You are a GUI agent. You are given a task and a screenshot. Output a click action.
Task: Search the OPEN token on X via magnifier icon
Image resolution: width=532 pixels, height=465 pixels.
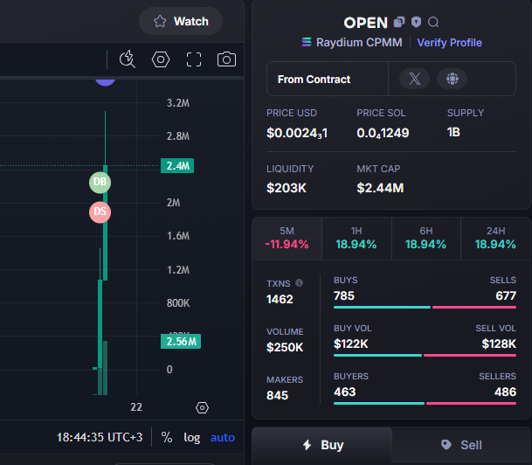(x=433, y=23)
